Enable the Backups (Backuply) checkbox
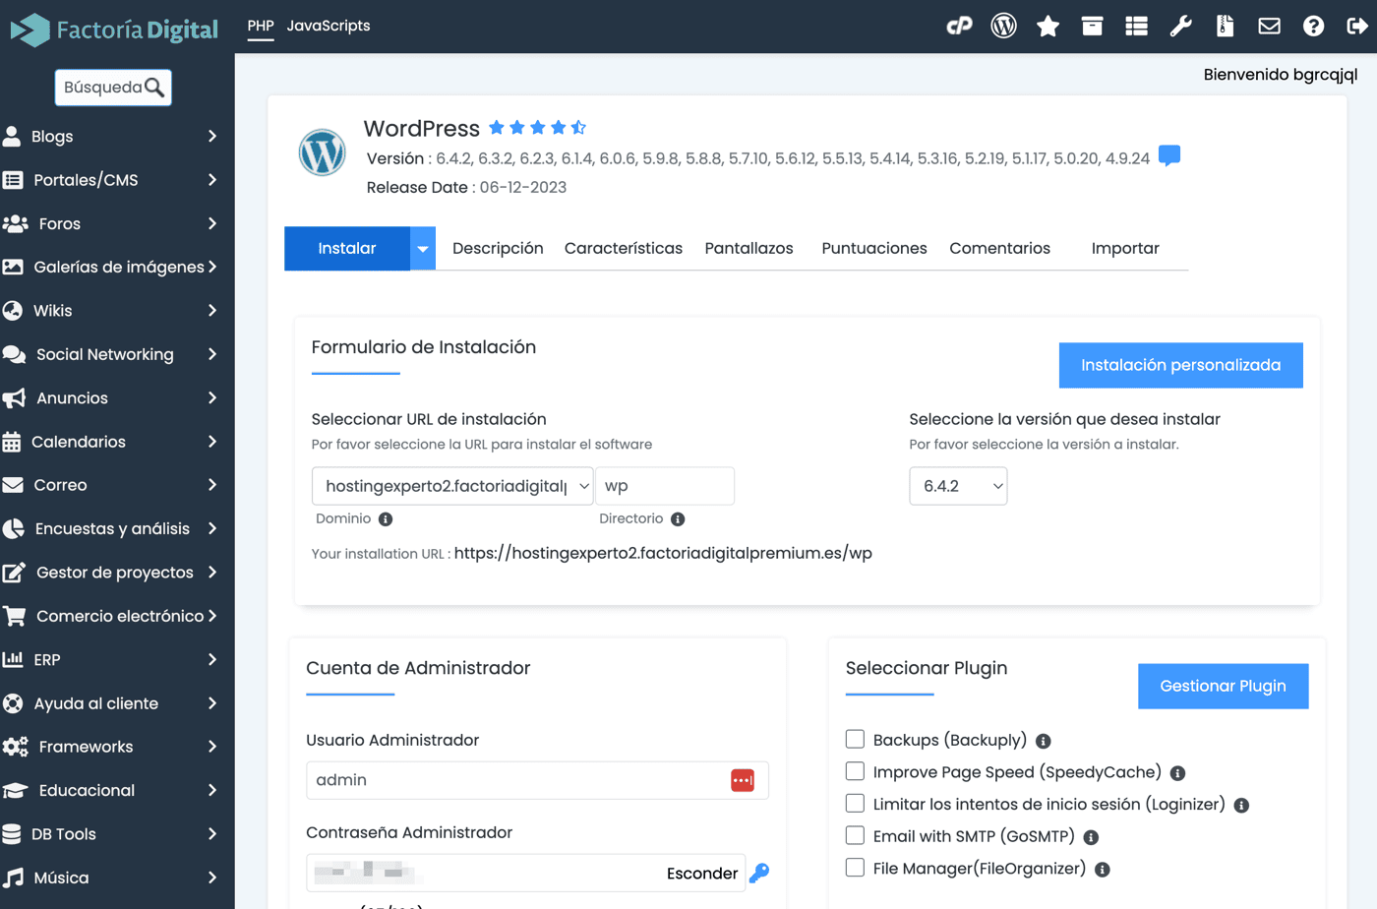Image resolution: width=1377 pixels, height=909 pixels. [x=855, y=739]
